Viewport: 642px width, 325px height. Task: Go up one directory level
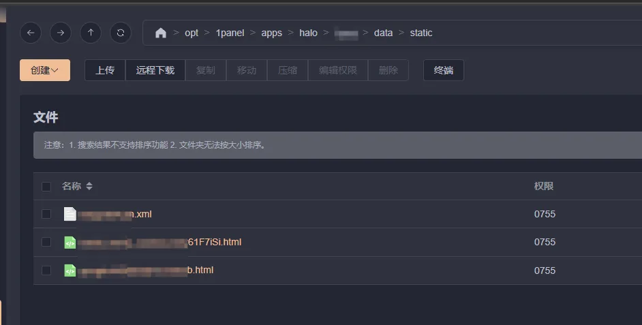pyautogui.click(x=91, y=33)
